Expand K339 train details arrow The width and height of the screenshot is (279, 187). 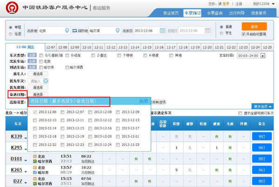click(26, 137)
